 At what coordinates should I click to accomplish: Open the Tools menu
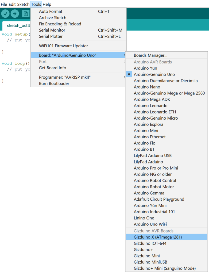point(36,4)
